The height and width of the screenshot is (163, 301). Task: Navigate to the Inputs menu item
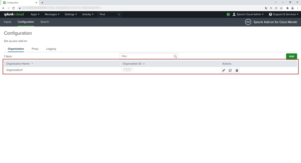(8, 22)
